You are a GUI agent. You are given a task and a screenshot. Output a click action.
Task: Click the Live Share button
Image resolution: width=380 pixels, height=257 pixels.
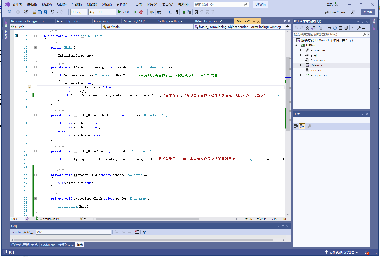coord(335,12)
